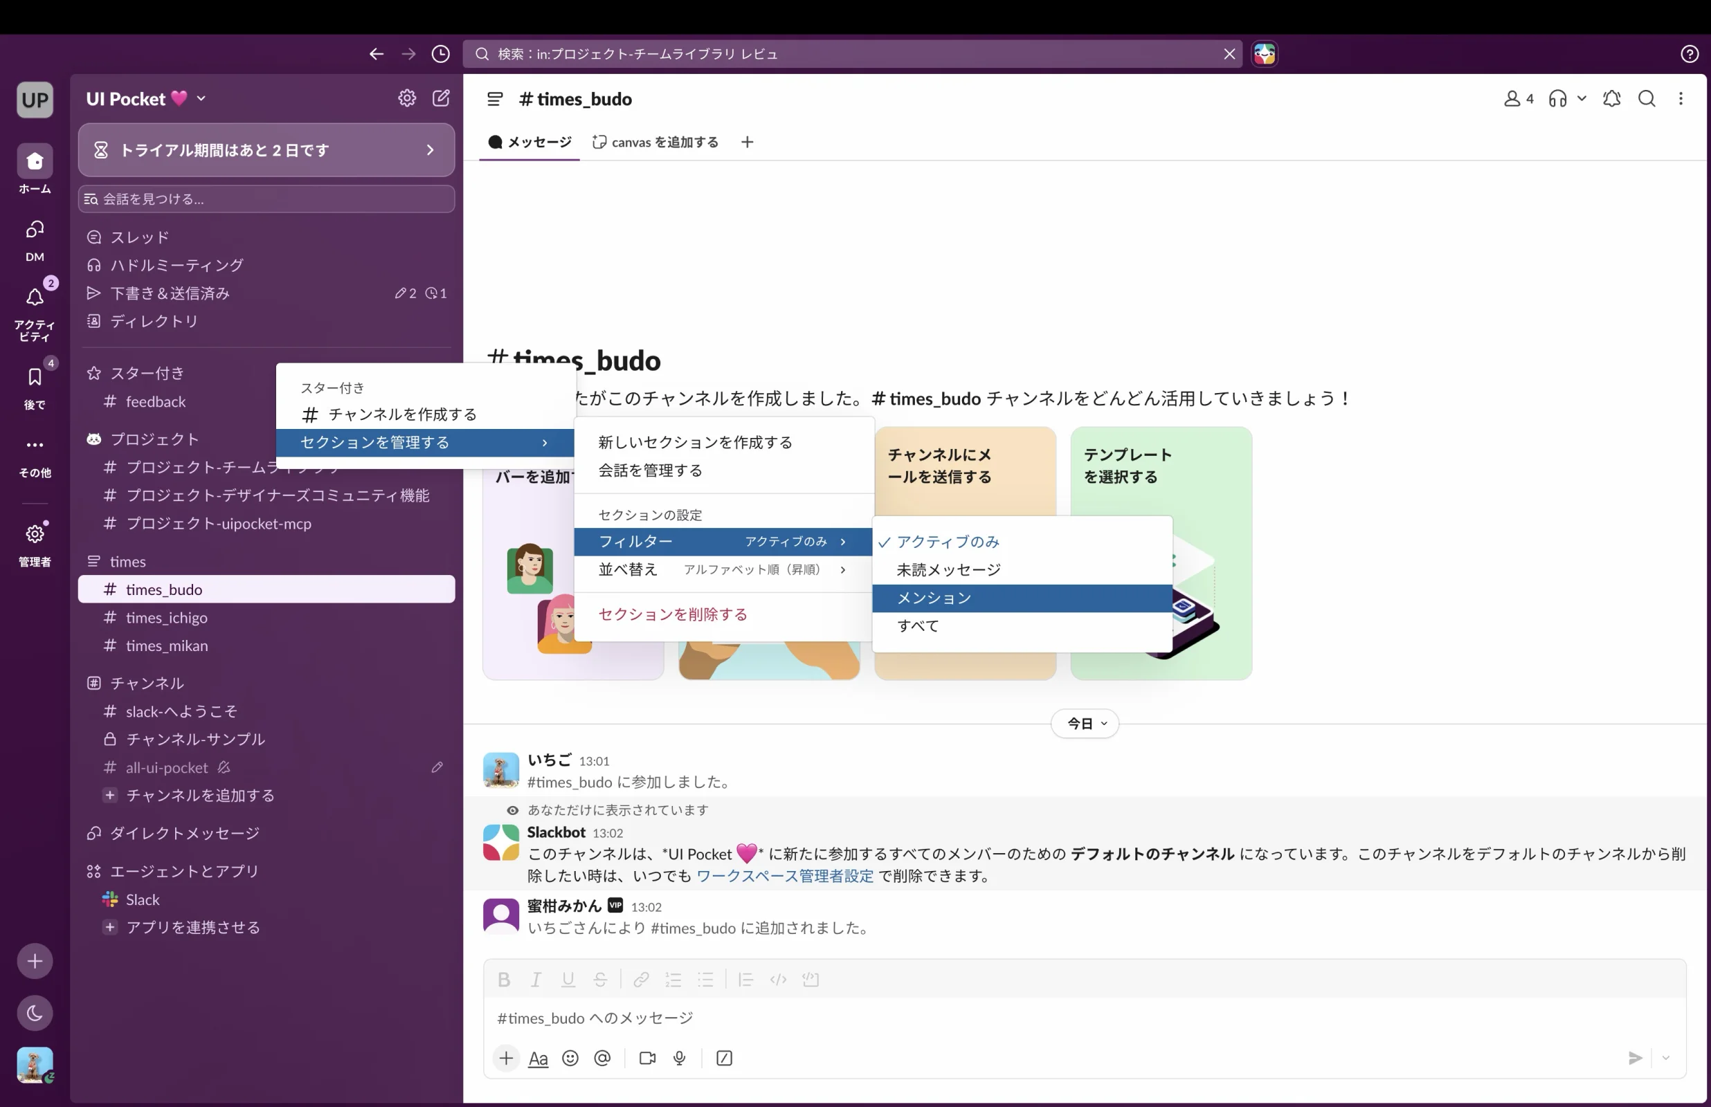
Task: Open the attach plus button in composer
Action: (506, 1058)
